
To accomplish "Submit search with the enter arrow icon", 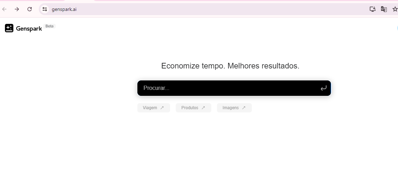I will point(323,88).
